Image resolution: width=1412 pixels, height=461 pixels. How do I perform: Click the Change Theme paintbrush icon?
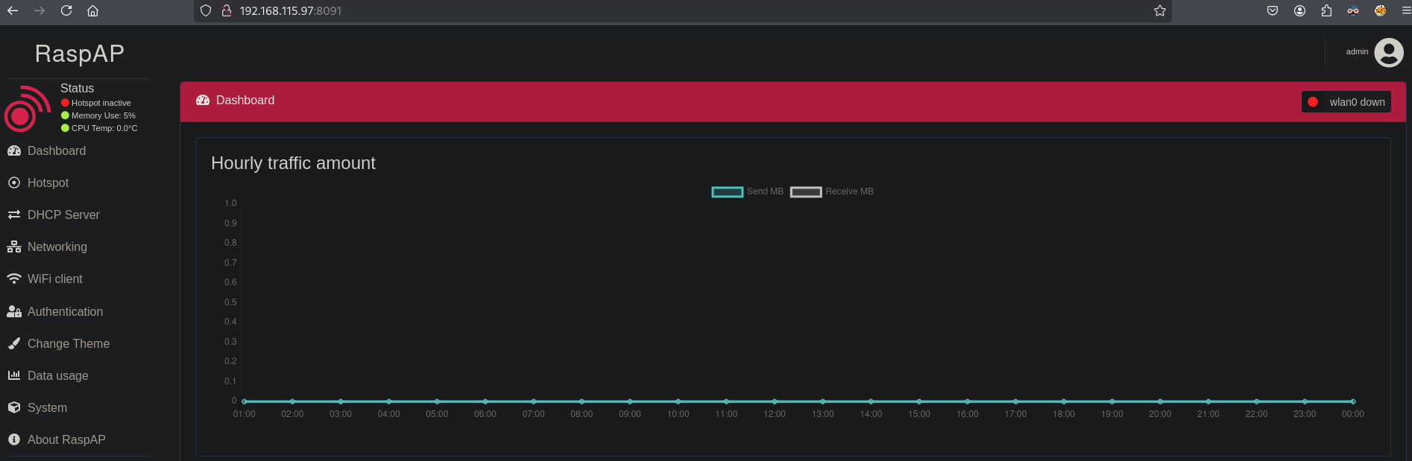tap(14, 343)
